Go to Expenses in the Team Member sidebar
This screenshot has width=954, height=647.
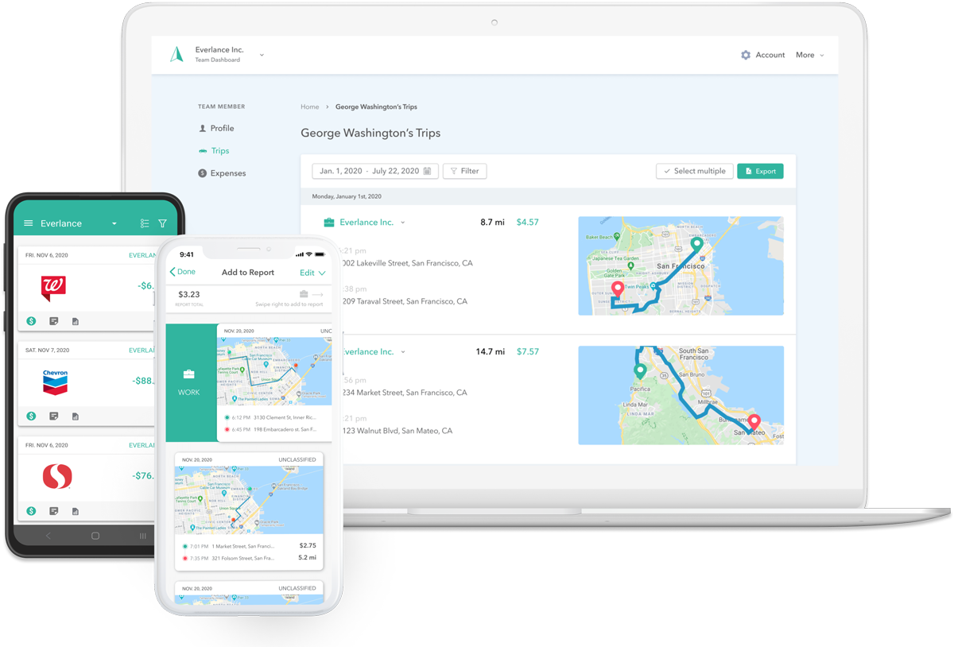point(227,173)
